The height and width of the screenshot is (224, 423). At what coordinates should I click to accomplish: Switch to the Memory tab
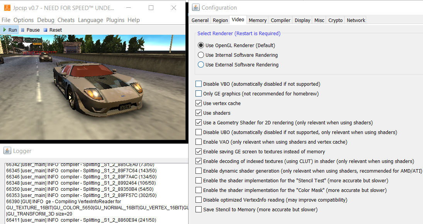coord(257,20)
